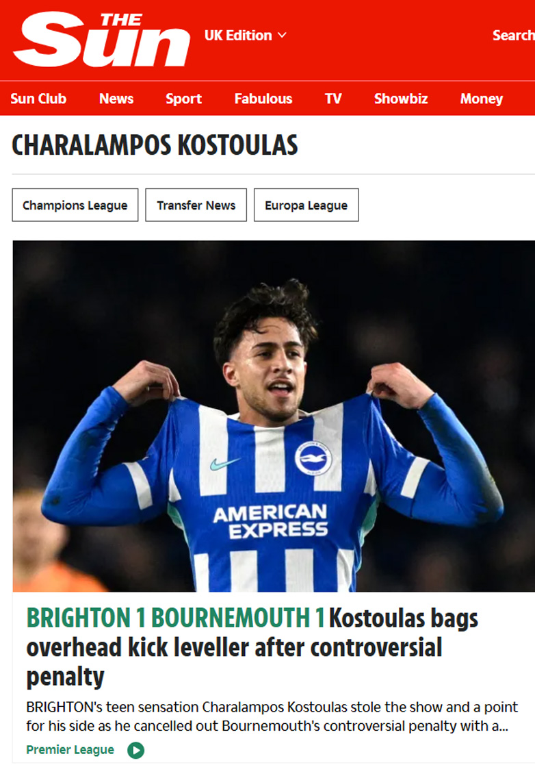Open the TV section
The width and height of the screenshot is (535, 765).
(332, 99)
